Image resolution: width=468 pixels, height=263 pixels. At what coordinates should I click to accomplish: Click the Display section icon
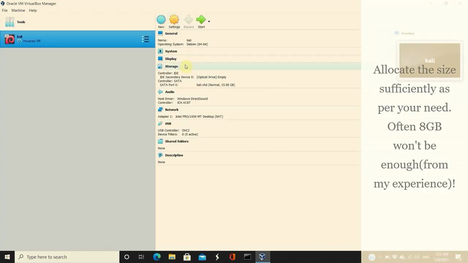pos(160,58)
